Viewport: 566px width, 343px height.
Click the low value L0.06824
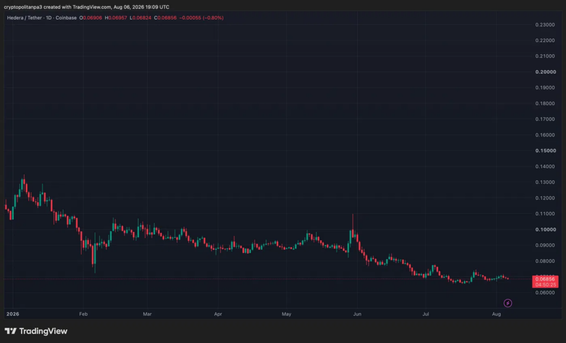140,18
